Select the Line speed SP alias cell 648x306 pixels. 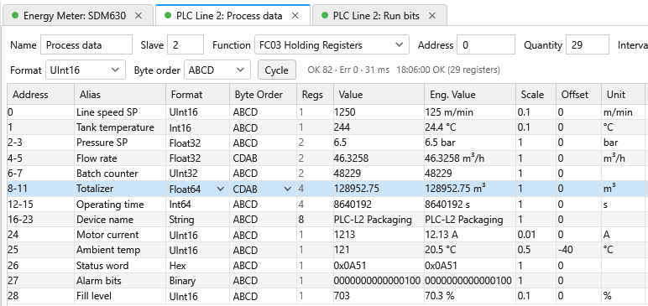click(x=120, y=112)
